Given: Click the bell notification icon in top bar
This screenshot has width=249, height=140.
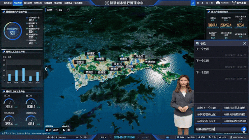Looking at the screenshot, I should click(202, 3).
